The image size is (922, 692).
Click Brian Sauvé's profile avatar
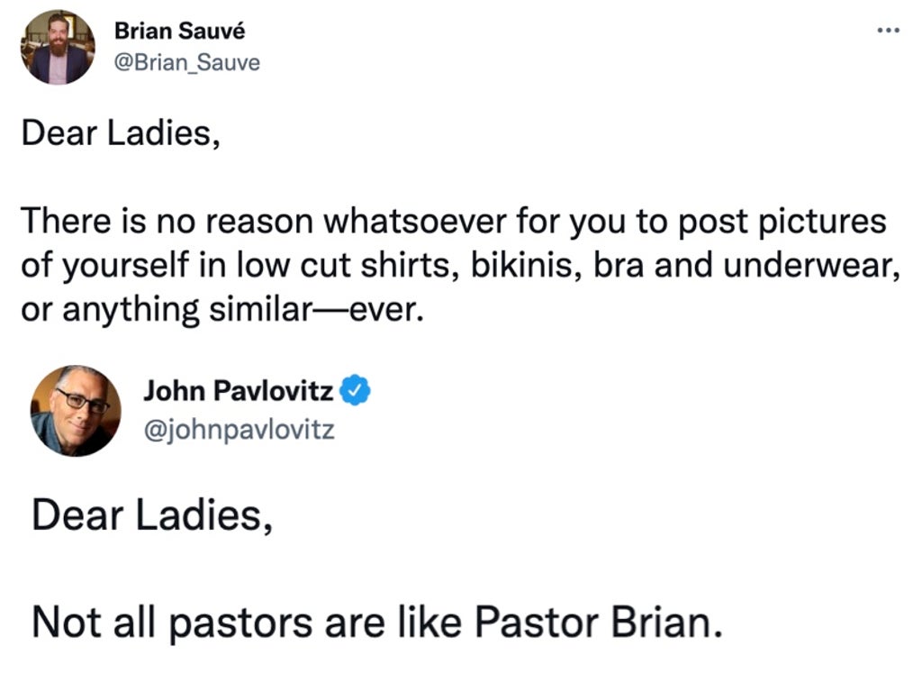58,47
